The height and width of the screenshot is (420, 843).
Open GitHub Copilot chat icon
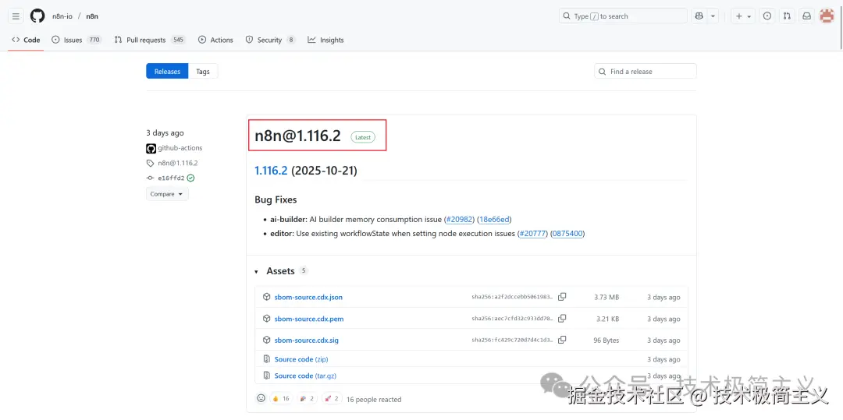(x=699, y=16)
